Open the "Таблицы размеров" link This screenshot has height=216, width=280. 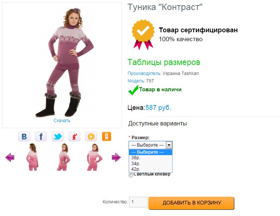(164, 62)
